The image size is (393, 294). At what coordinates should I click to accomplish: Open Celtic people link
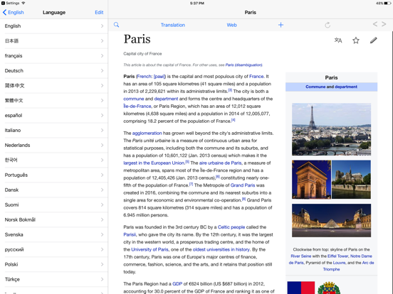[x=231, y=227]
